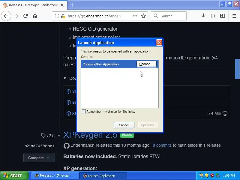Reload the current page
Image resolution: width=240 pixels, height=180 pixels.
click(25, 16)
